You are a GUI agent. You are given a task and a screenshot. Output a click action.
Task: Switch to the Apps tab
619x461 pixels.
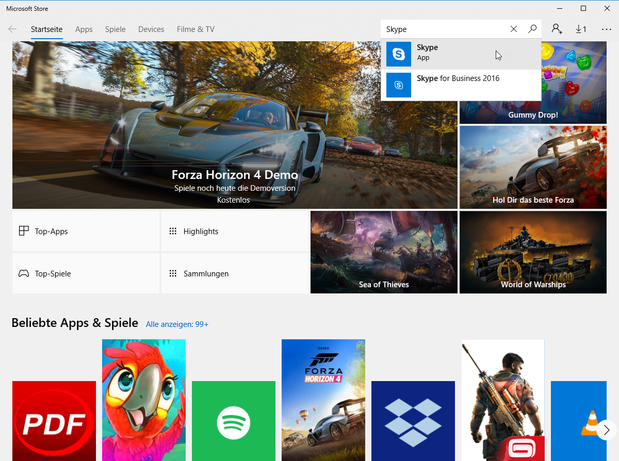[84, 29]
